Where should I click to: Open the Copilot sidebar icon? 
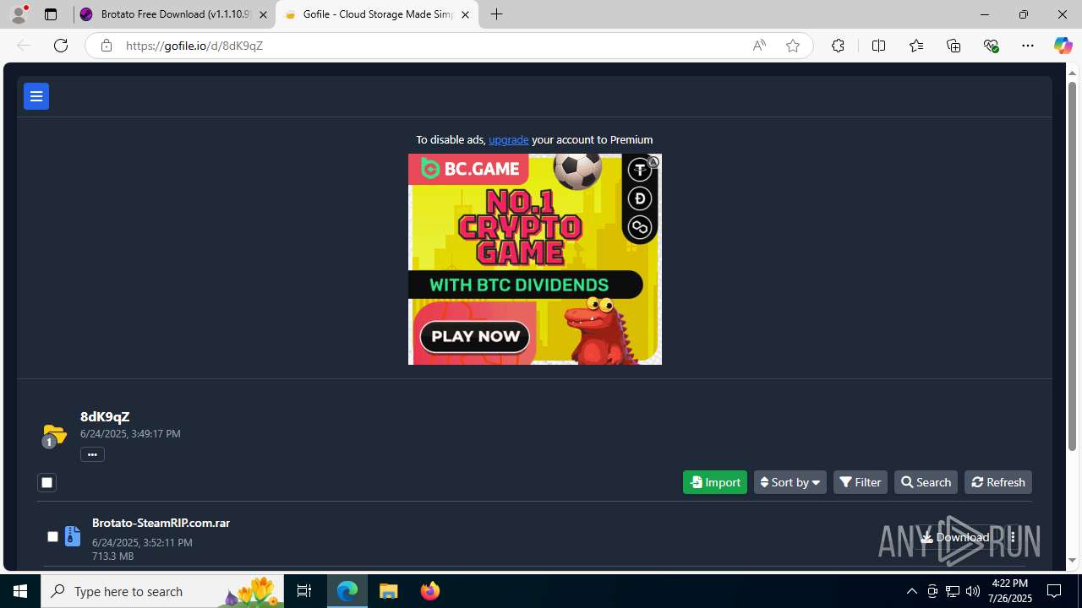point(1063,46)
